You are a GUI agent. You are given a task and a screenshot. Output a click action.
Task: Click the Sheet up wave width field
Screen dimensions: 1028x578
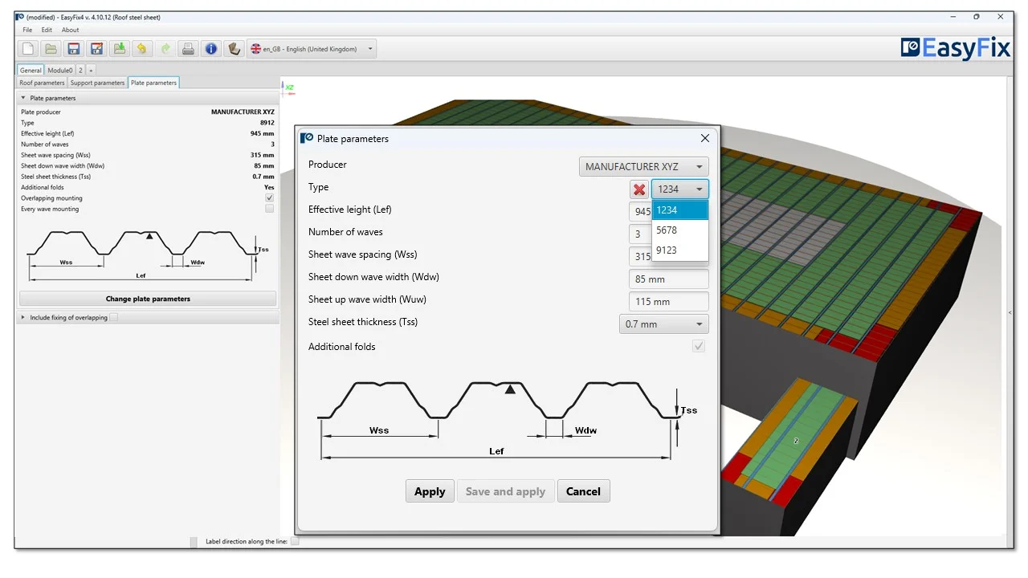[668, 302]
